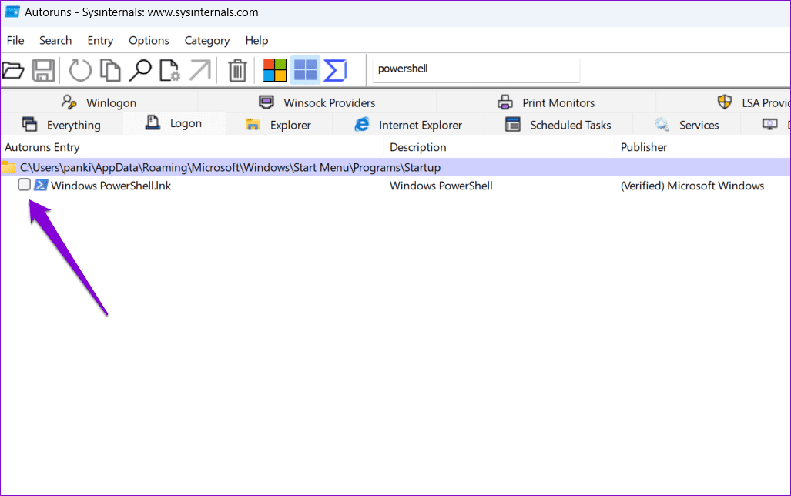Sort by Description column header
This screenshot has height=496, width=791.
[x=499, y=147]
